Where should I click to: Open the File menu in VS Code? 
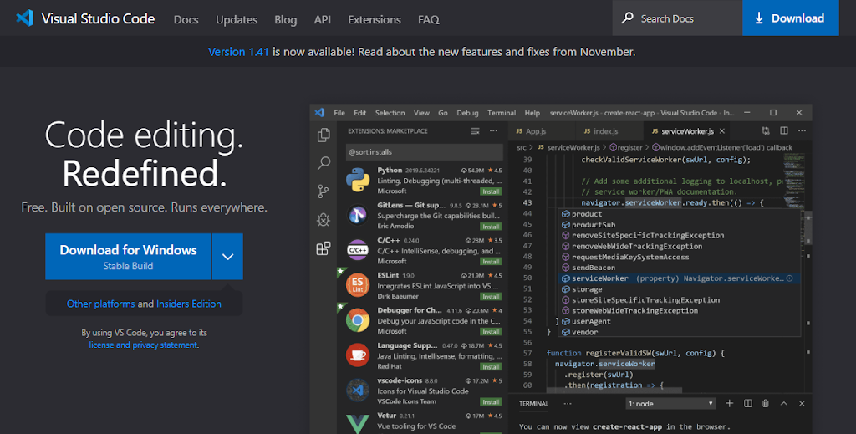tap(339, 113)
